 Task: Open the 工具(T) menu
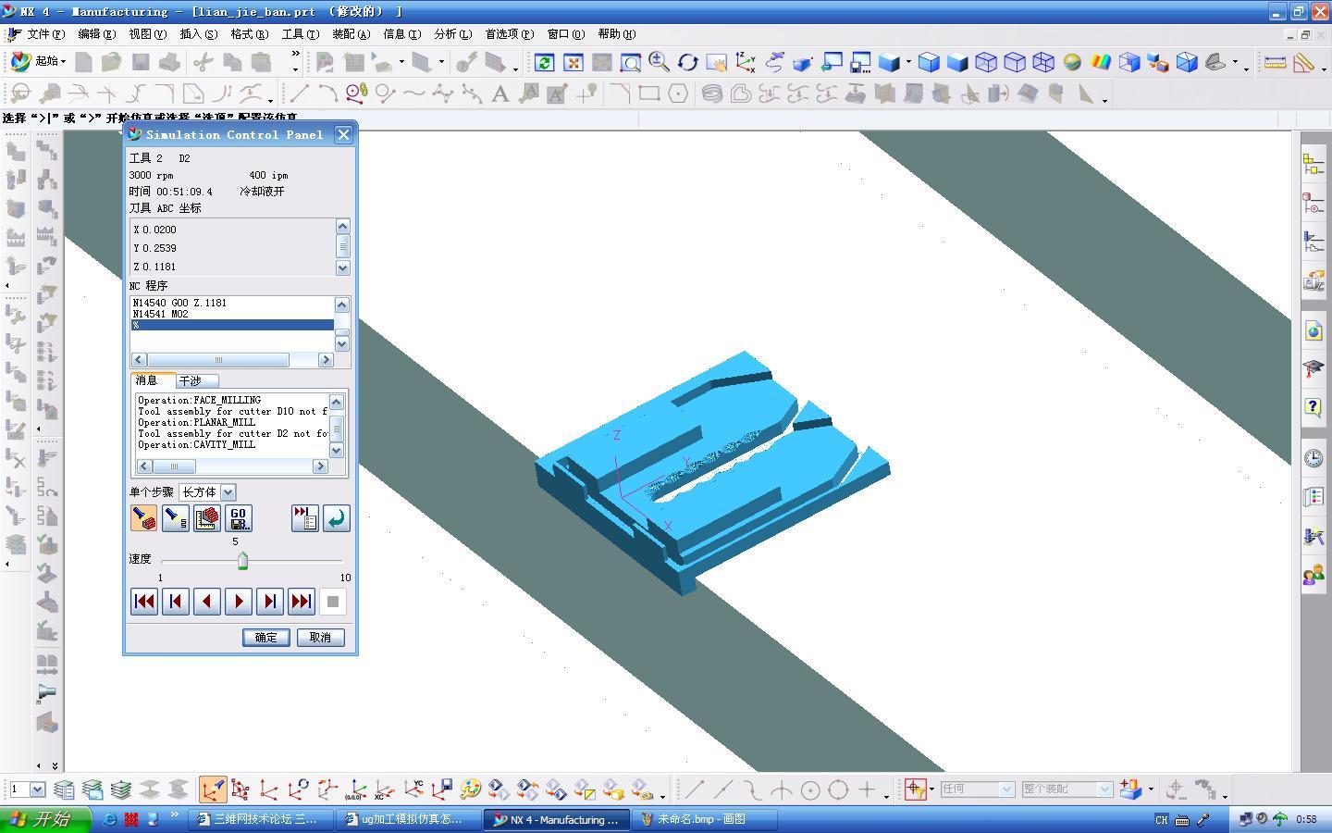(301, 34)
